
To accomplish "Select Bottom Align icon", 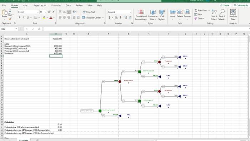I will [x=69, y=12].
